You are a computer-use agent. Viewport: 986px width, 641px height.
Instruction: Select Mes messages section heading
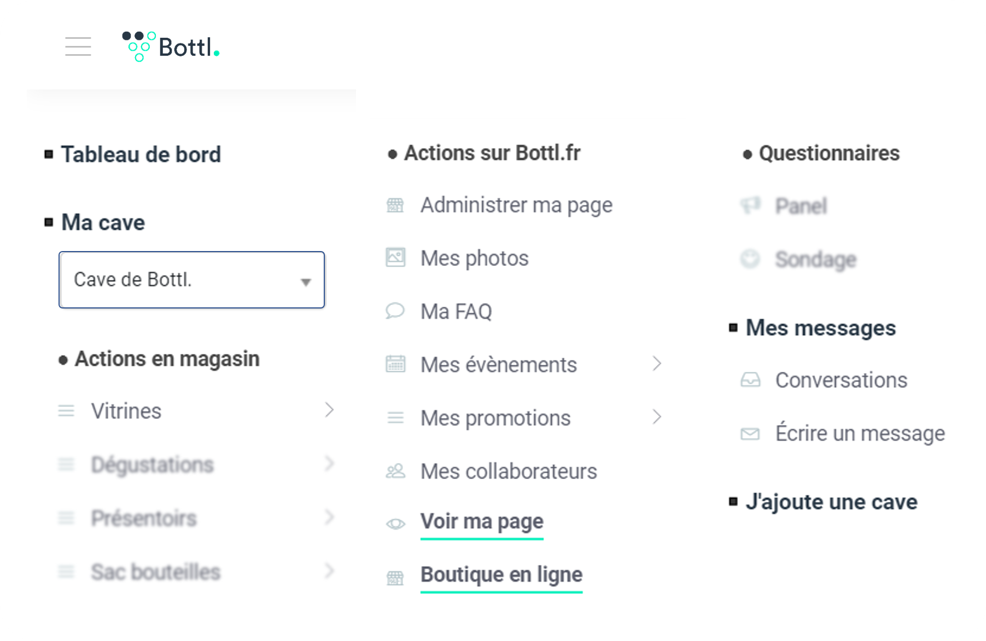tap(821, 328)
